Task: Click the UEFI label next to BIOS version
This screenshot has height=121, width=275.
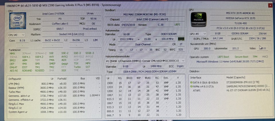Action: (177, 25)
